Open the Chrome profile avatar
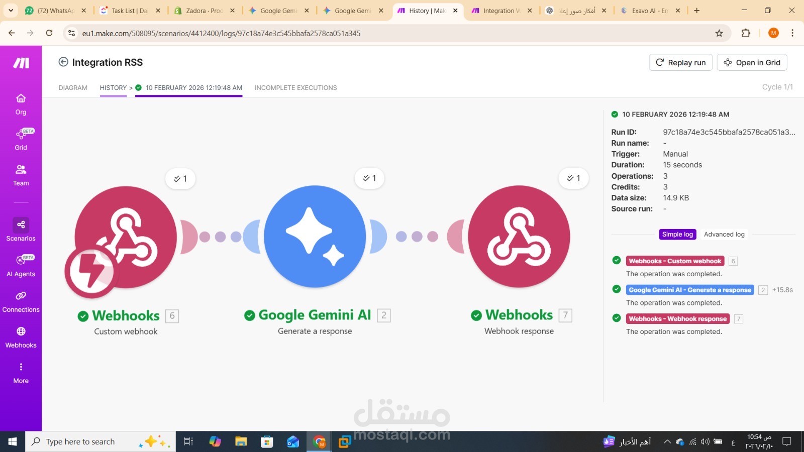 (773, 33)
